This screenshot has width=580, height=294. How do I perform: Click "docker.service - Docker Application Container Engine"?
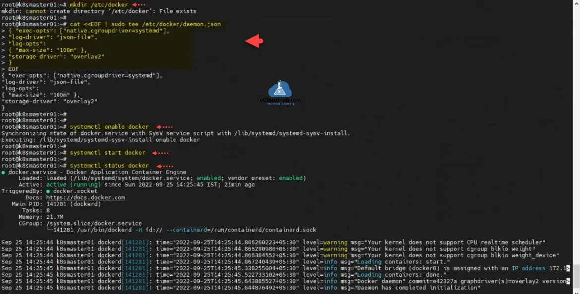tap(97, 172)
